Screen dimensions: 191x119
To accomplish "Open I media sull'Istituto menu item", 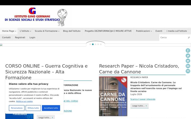I will [177, 31].
